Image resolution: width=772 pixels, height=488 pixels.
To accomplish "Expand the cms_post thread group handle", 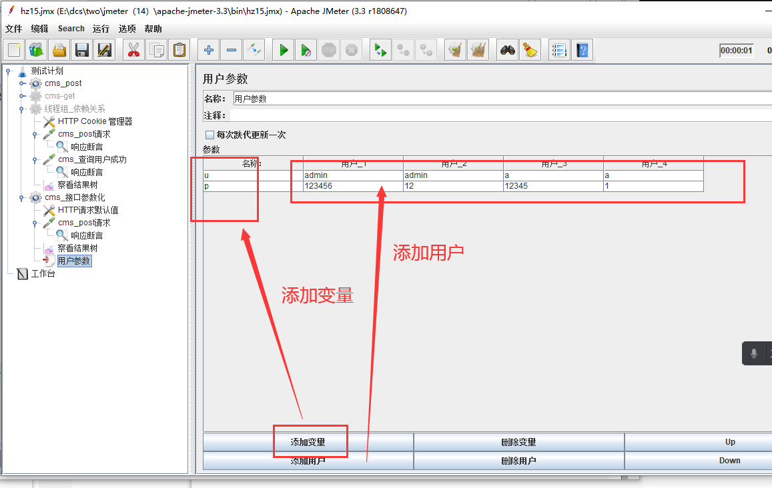I will click(x=21, y=83).
